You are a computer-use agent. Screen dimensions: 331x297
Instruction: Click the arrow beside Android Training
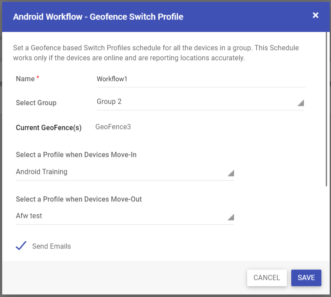point(231,173)
